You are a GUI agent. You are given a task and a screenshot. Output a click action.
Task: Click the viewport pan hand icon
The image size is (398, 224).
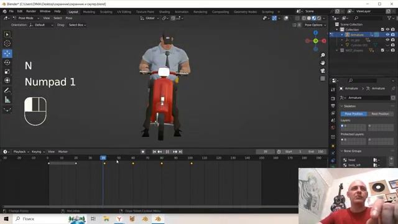323,63
